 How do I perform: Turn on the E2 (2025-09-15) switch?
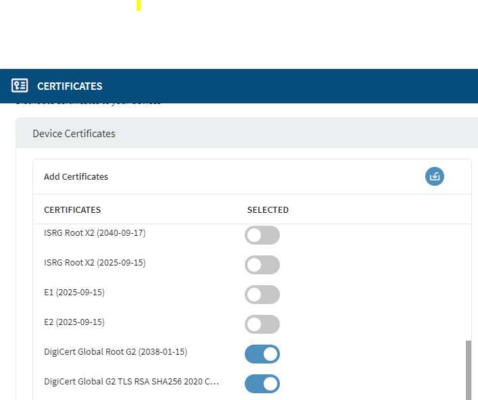[x=262, y=324]
